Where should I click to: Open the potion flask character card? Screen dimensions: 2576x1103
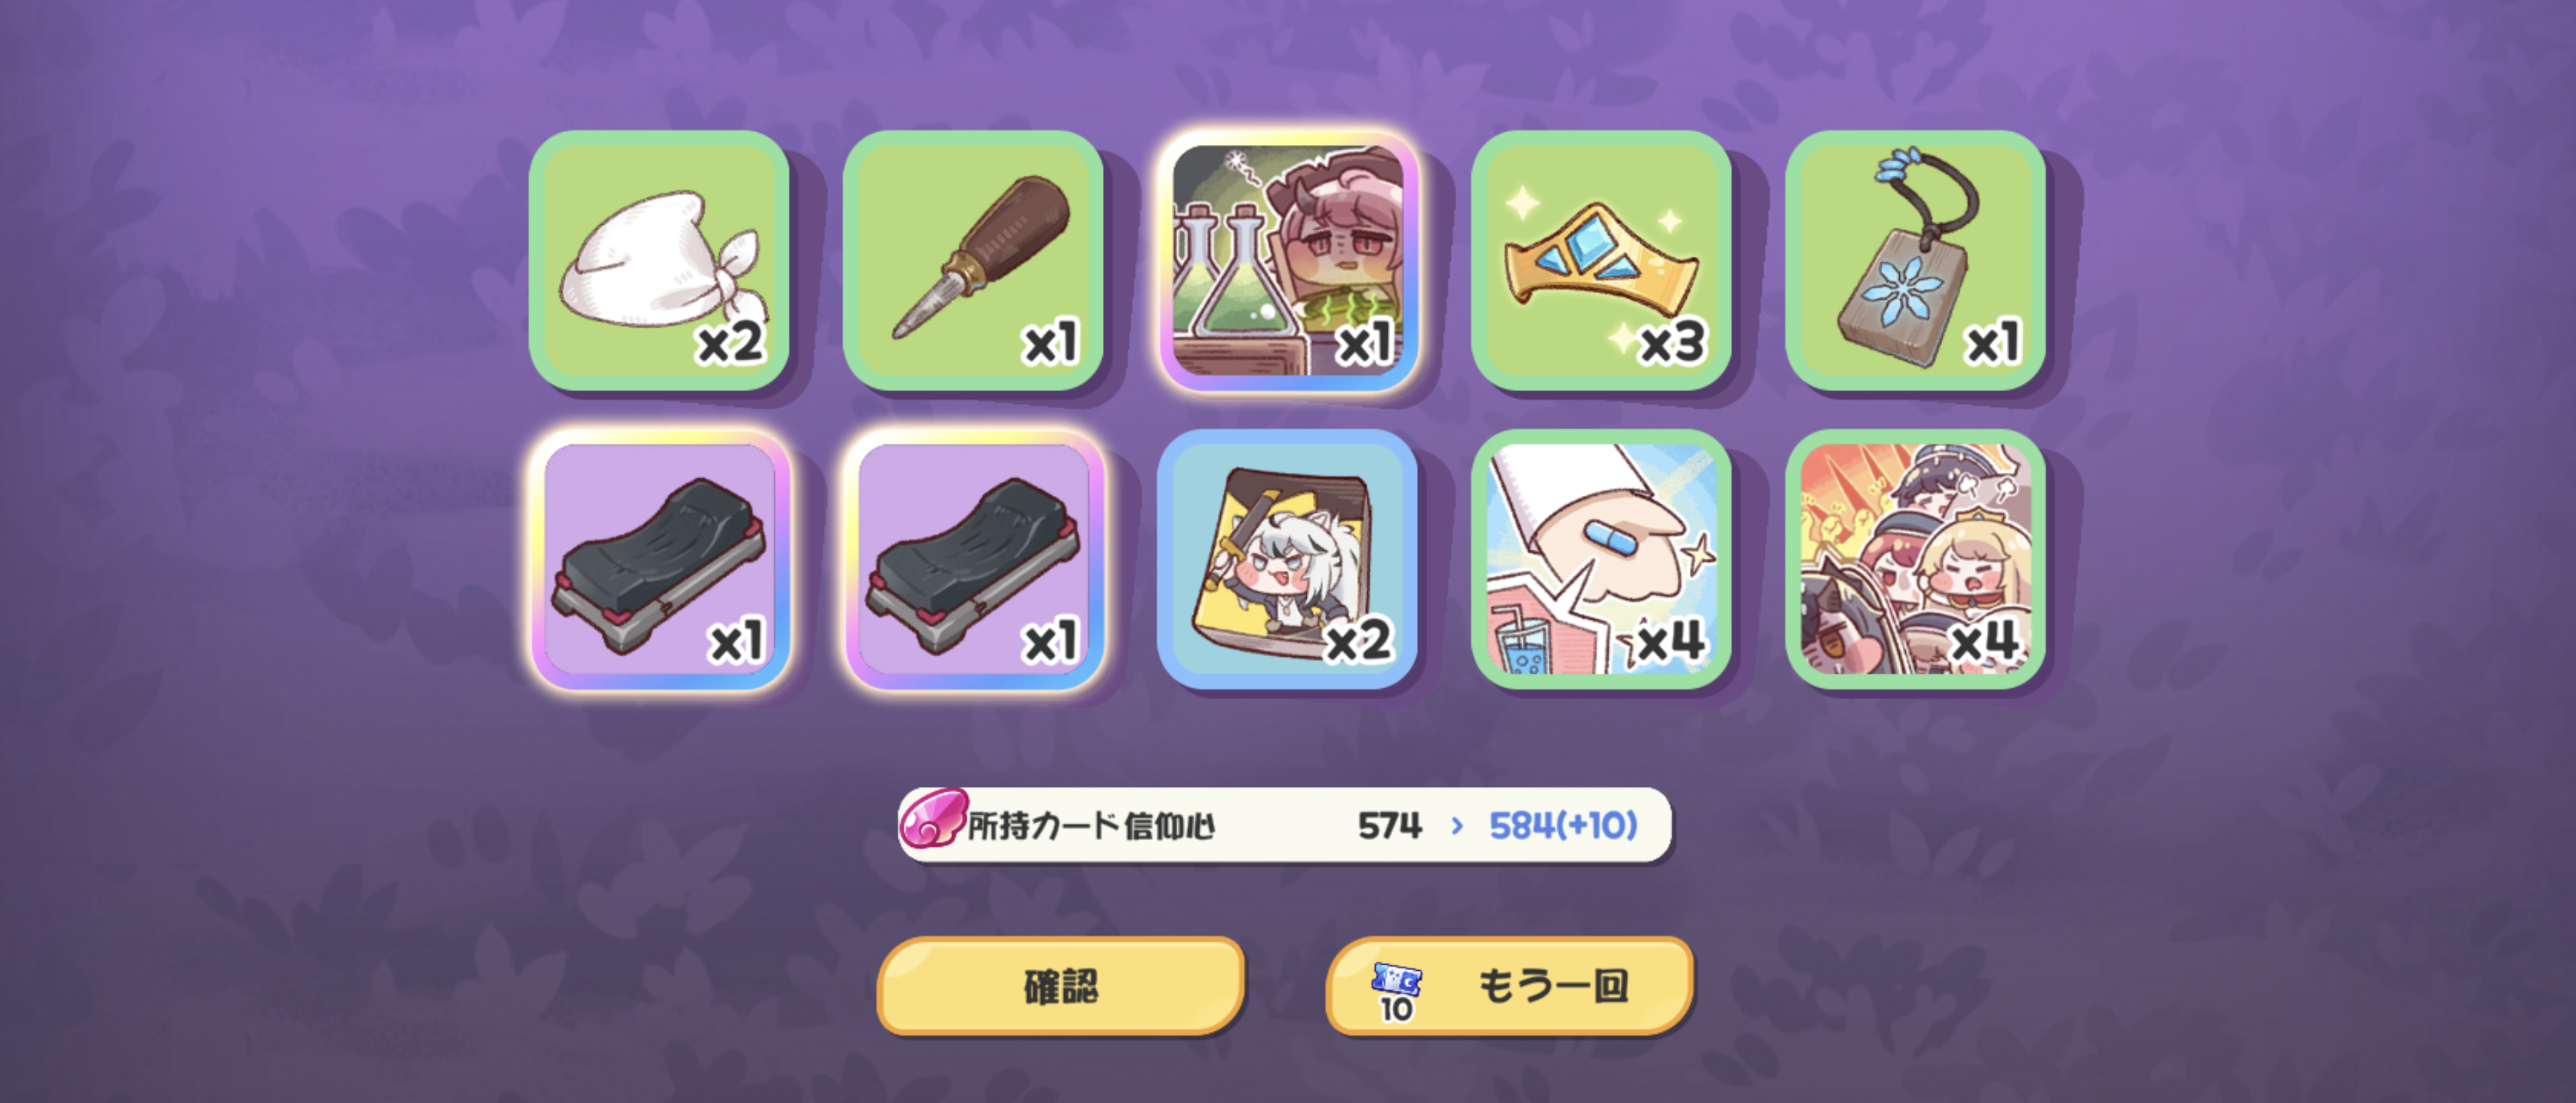coord(1288,260)
